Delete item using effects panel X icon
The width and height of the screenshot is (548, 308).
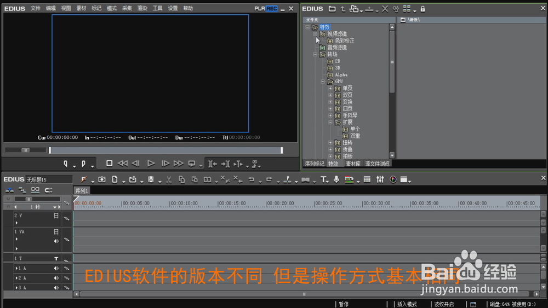385,9
